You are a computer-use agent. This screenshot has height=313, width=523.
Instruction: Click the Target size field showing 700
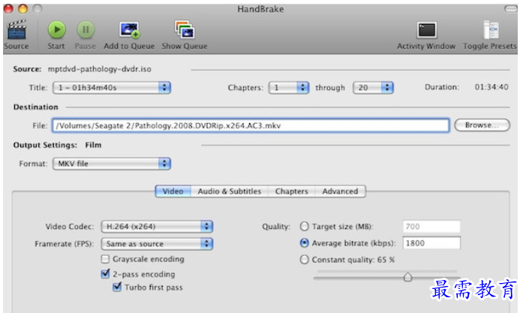[x=431, y=227]
